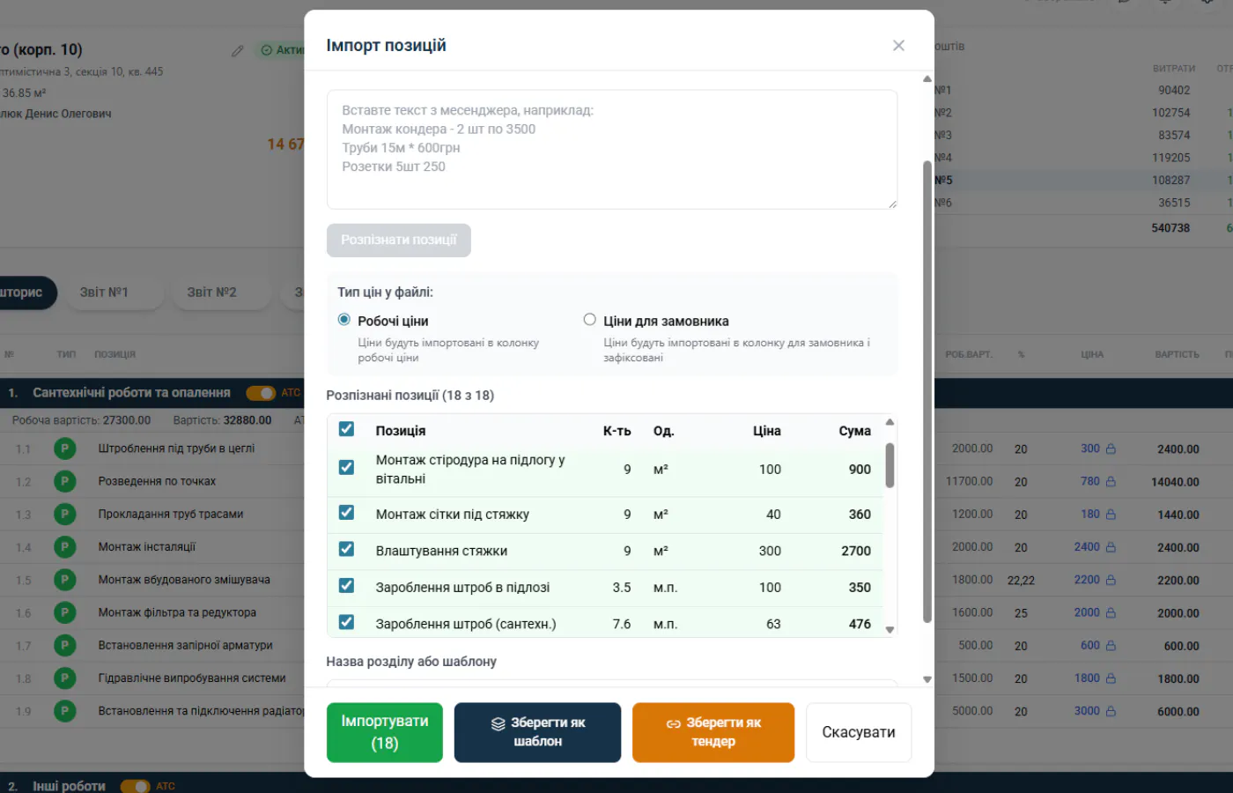
Task: Click the green Імпортувати (18) button
Action: coord(385,732)
